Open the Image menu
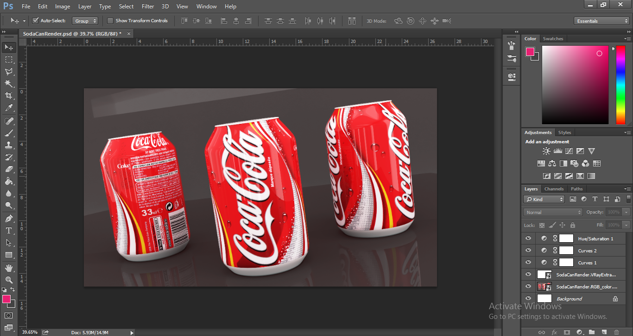The width and height of the screenshot is (633, 336). point(63,6)
